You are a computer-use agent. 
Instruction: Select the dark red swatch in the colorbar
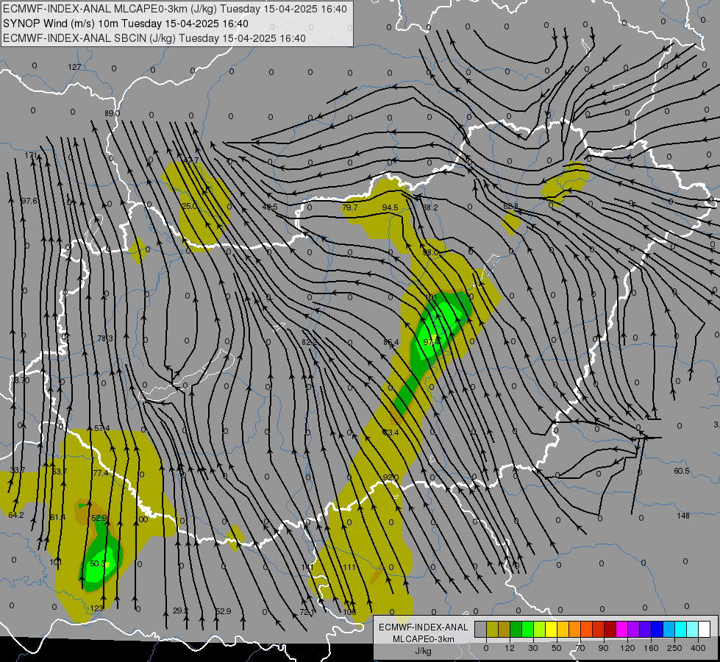[610, 630]
